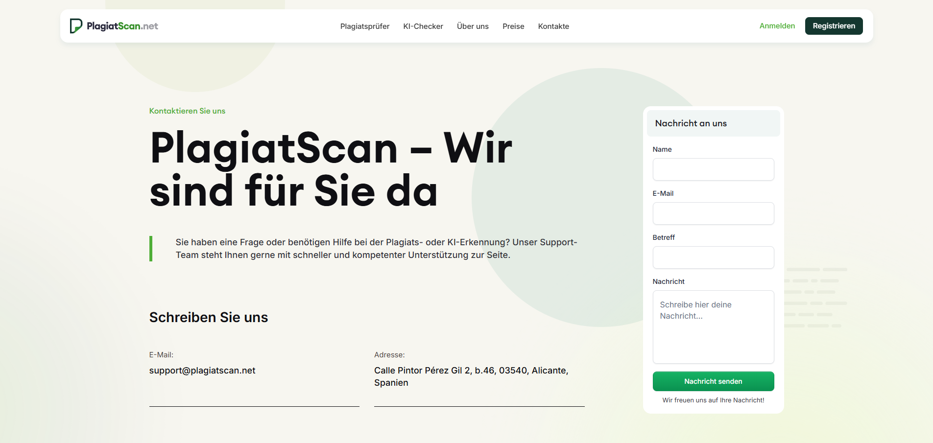Click into the Nachricht text area
This screenshot has width=933, height=443.
tap(714, 327)
